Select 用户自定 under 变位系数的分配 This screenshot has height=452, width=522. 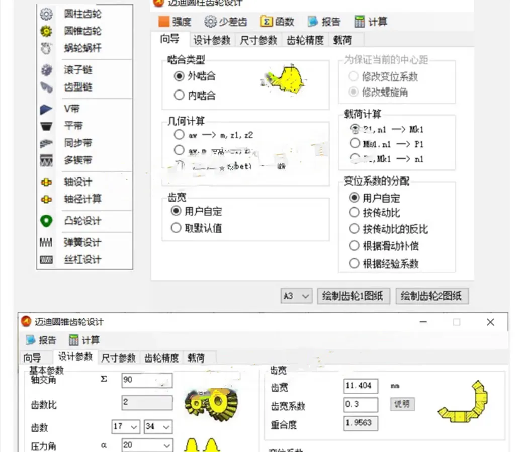(354, 198)
